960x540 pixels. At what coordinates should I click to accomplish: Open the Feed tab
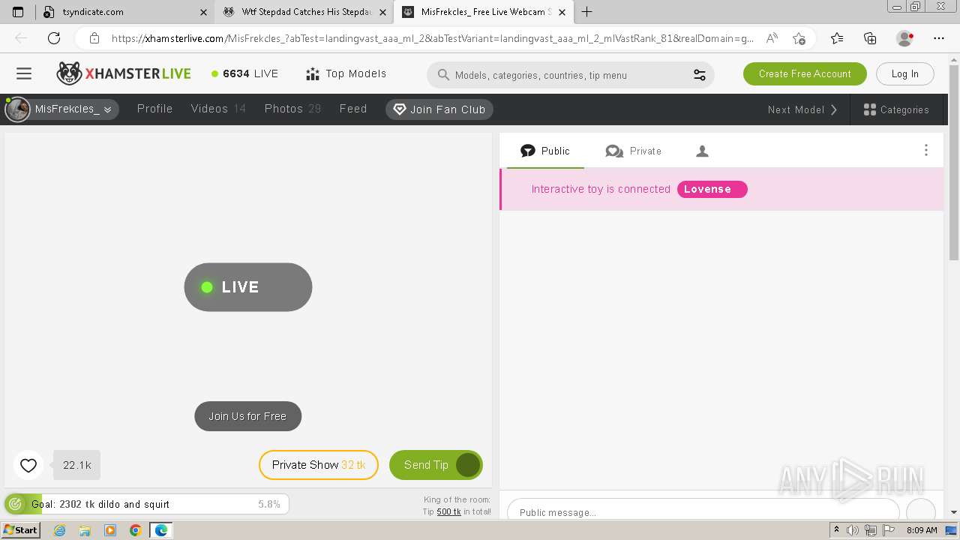pyautogui.click(x=352, y=109)
